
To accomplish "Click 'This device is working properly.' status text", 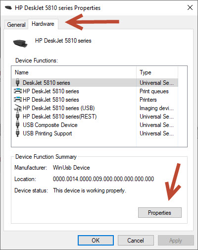I will click(90, 190).
